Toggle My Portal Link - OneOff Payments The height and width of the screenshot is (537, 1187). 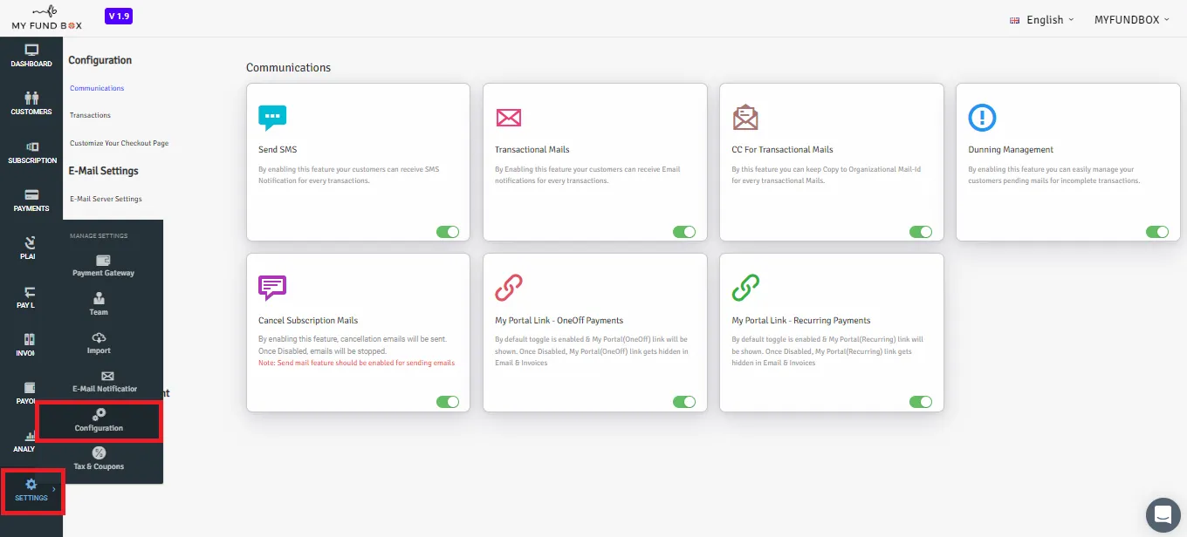[x=684, y=402]
